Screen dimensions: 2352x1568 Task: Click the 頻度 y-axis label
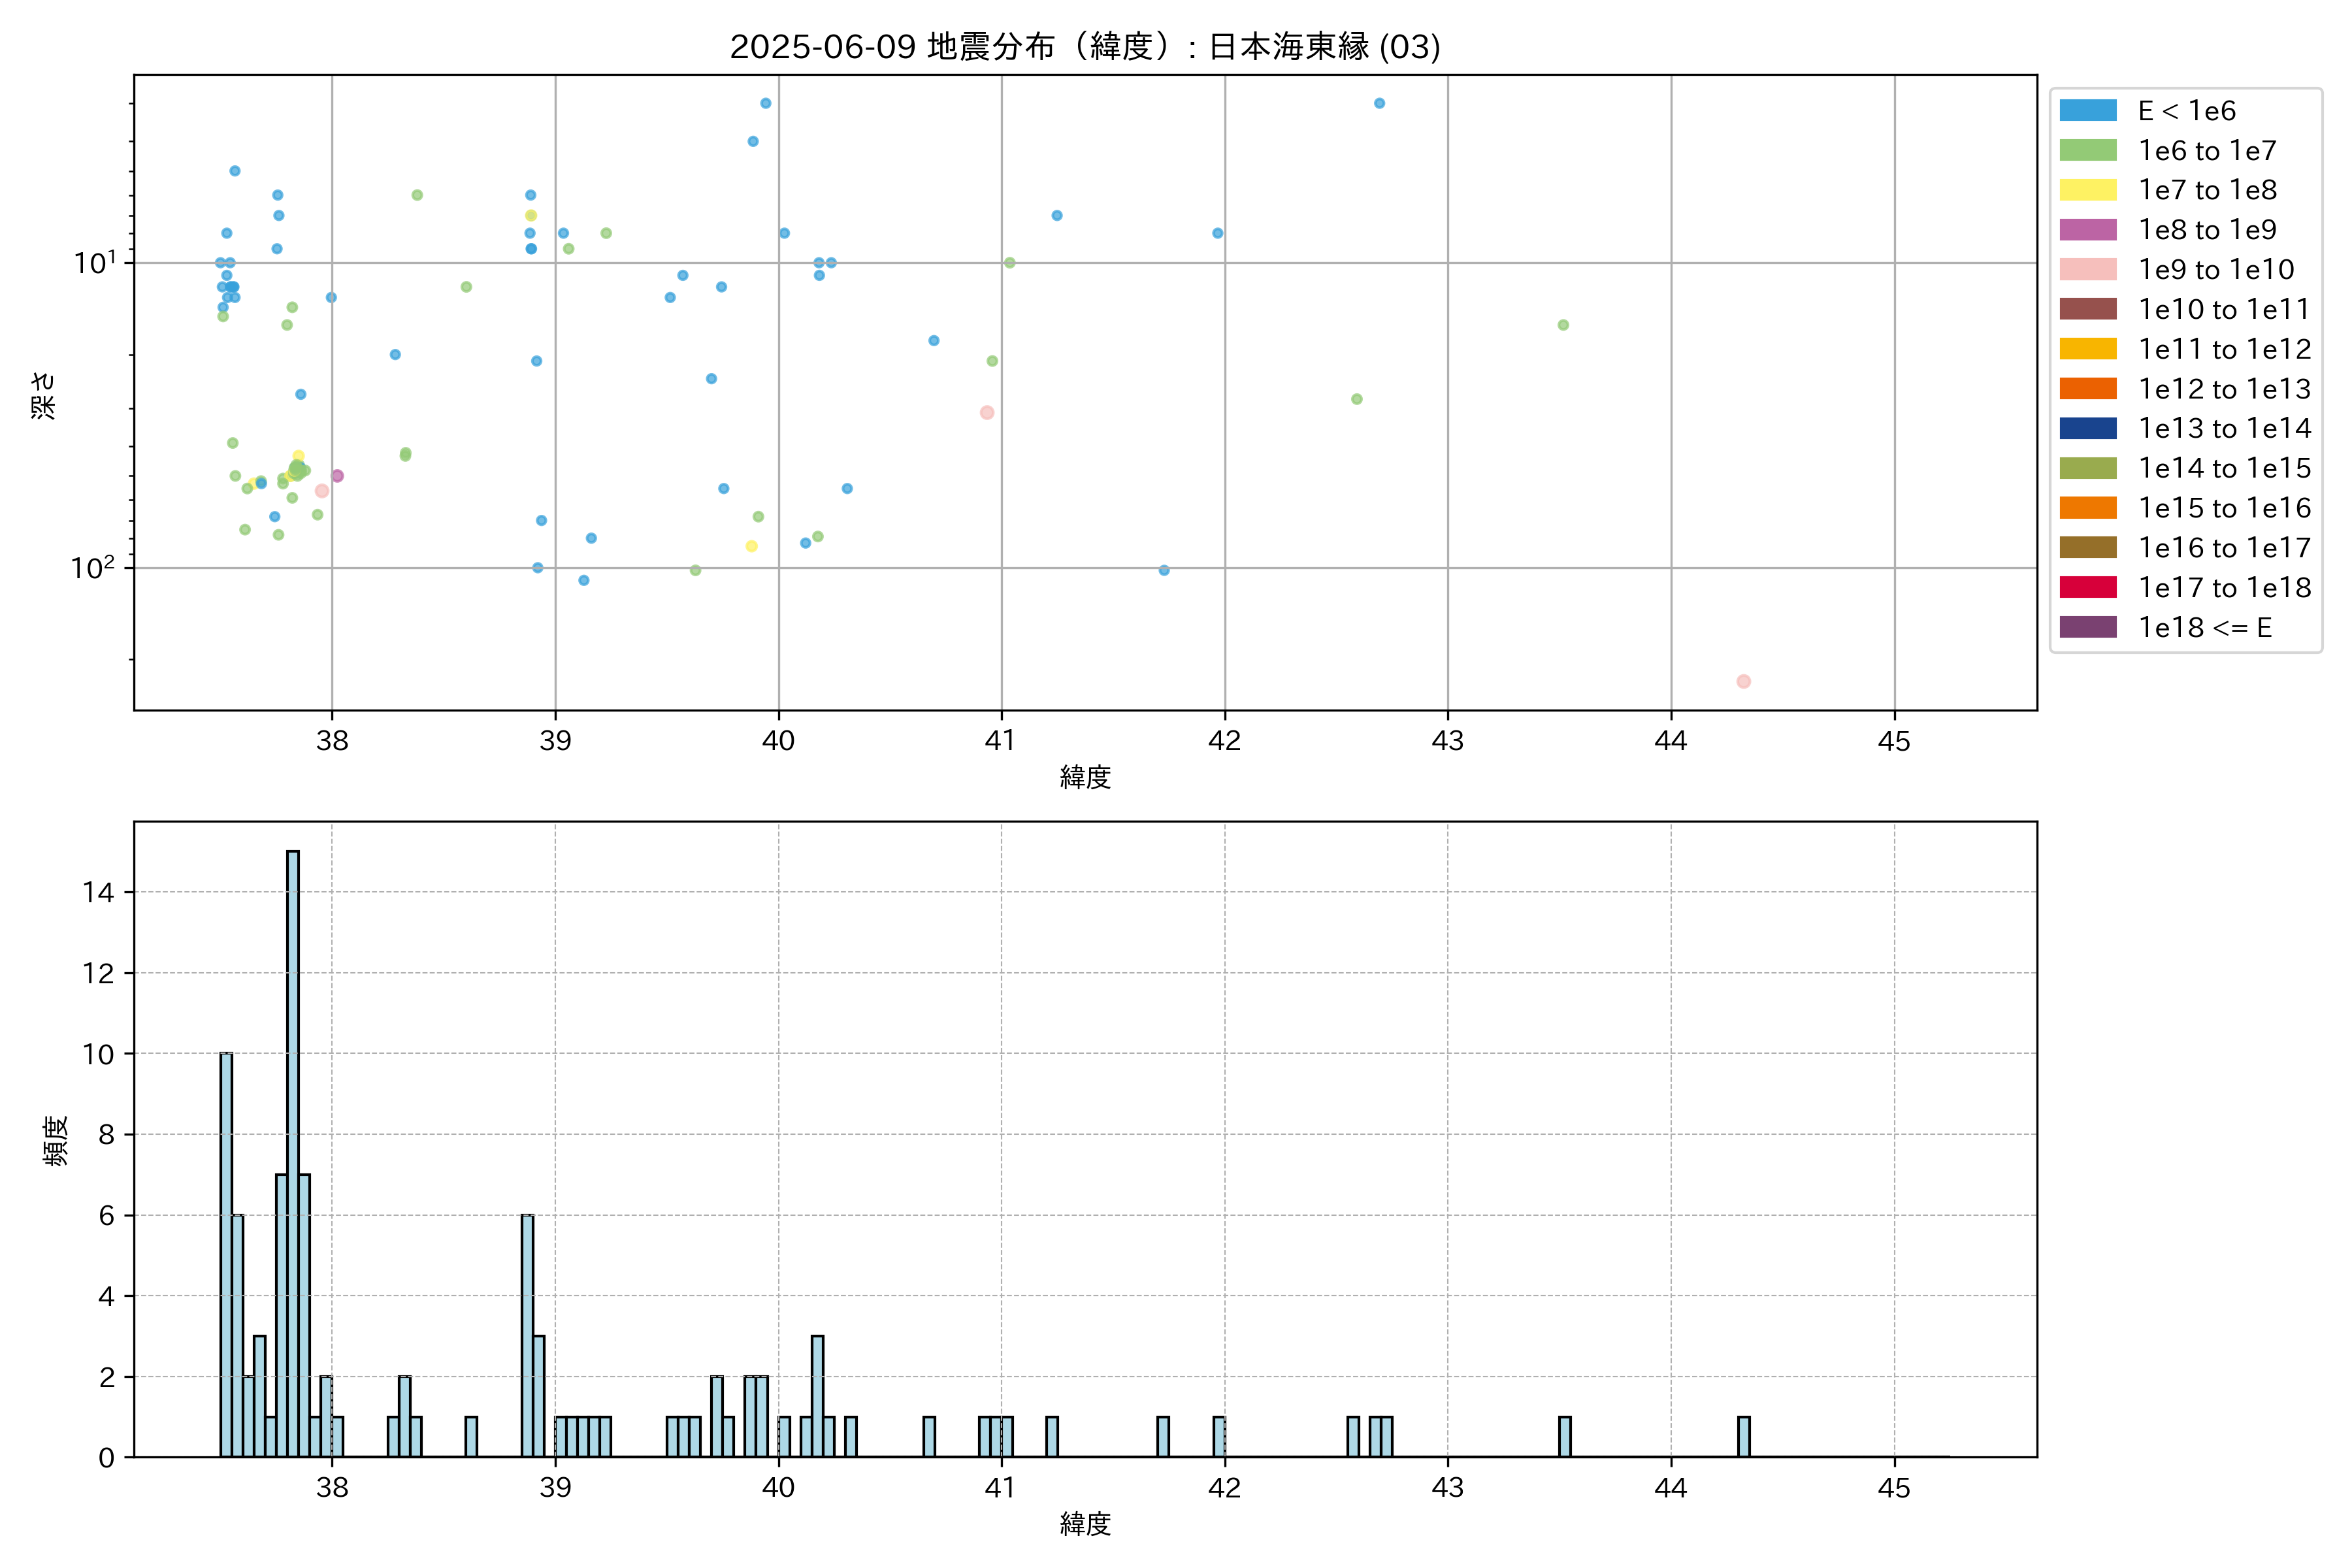click(x=56, y=1140)
